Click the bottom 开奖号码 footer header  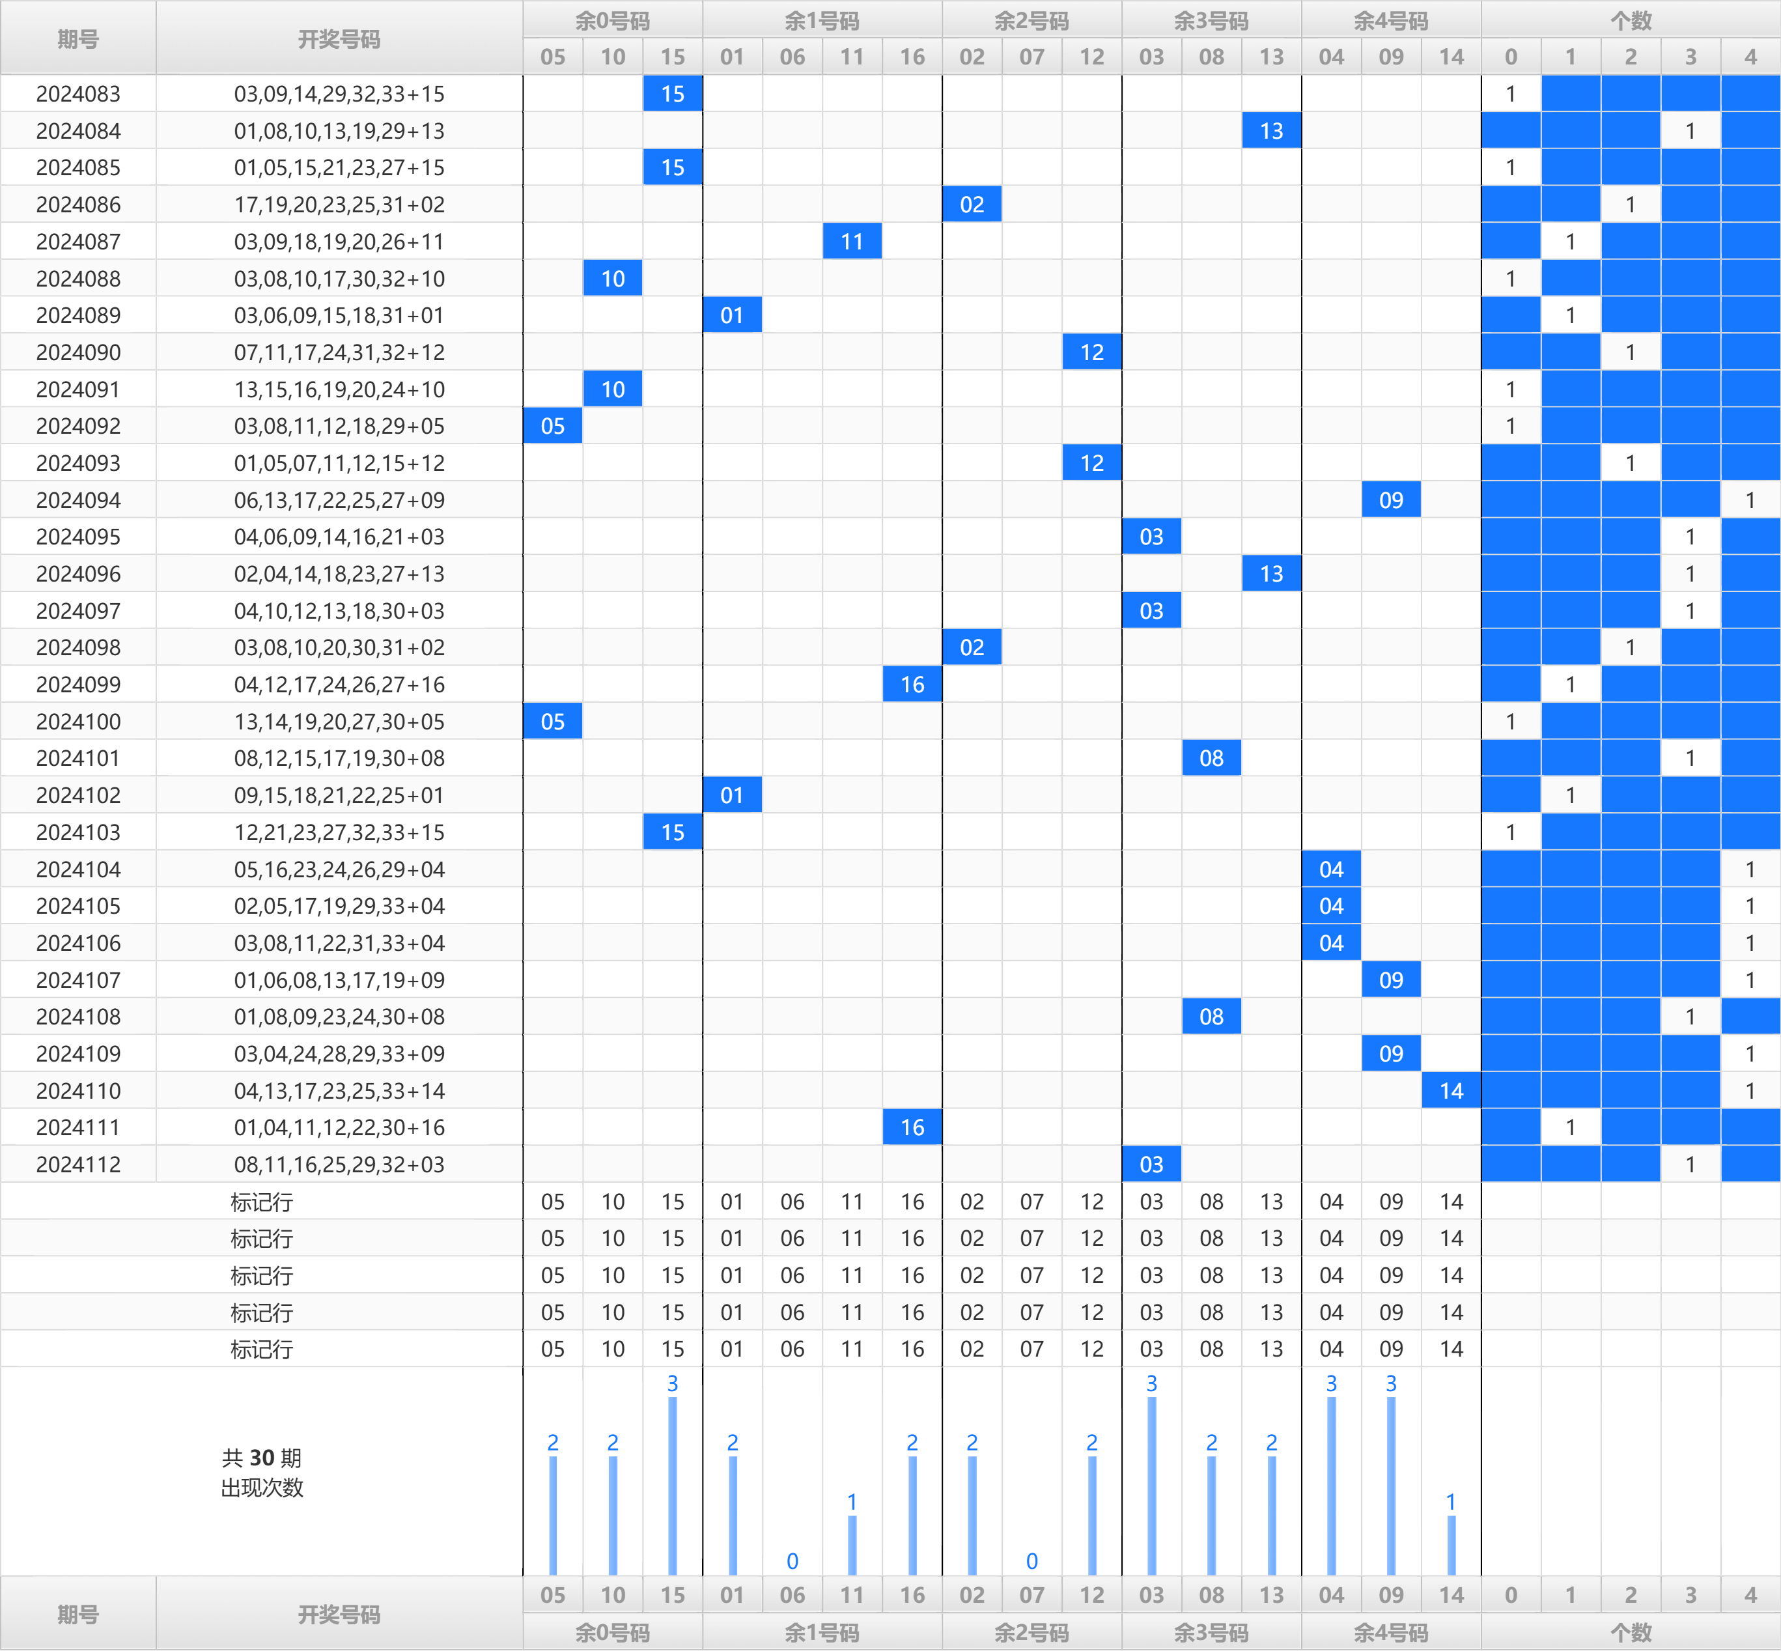(339, 1613)
